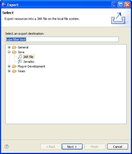Image resolution: width=132 pixels, height=154 pixels.
Task: Open help via question mark icon
Action: pos(7,146)
